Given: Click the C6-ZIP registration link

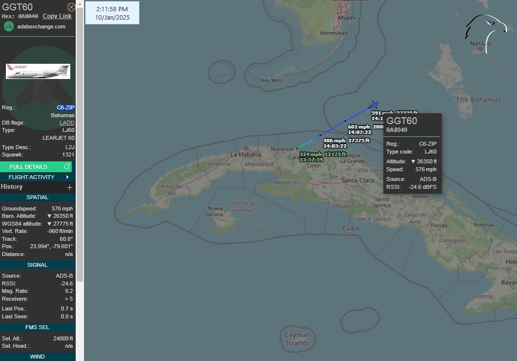Looking at the screenshot, I should tap(66, 107).
